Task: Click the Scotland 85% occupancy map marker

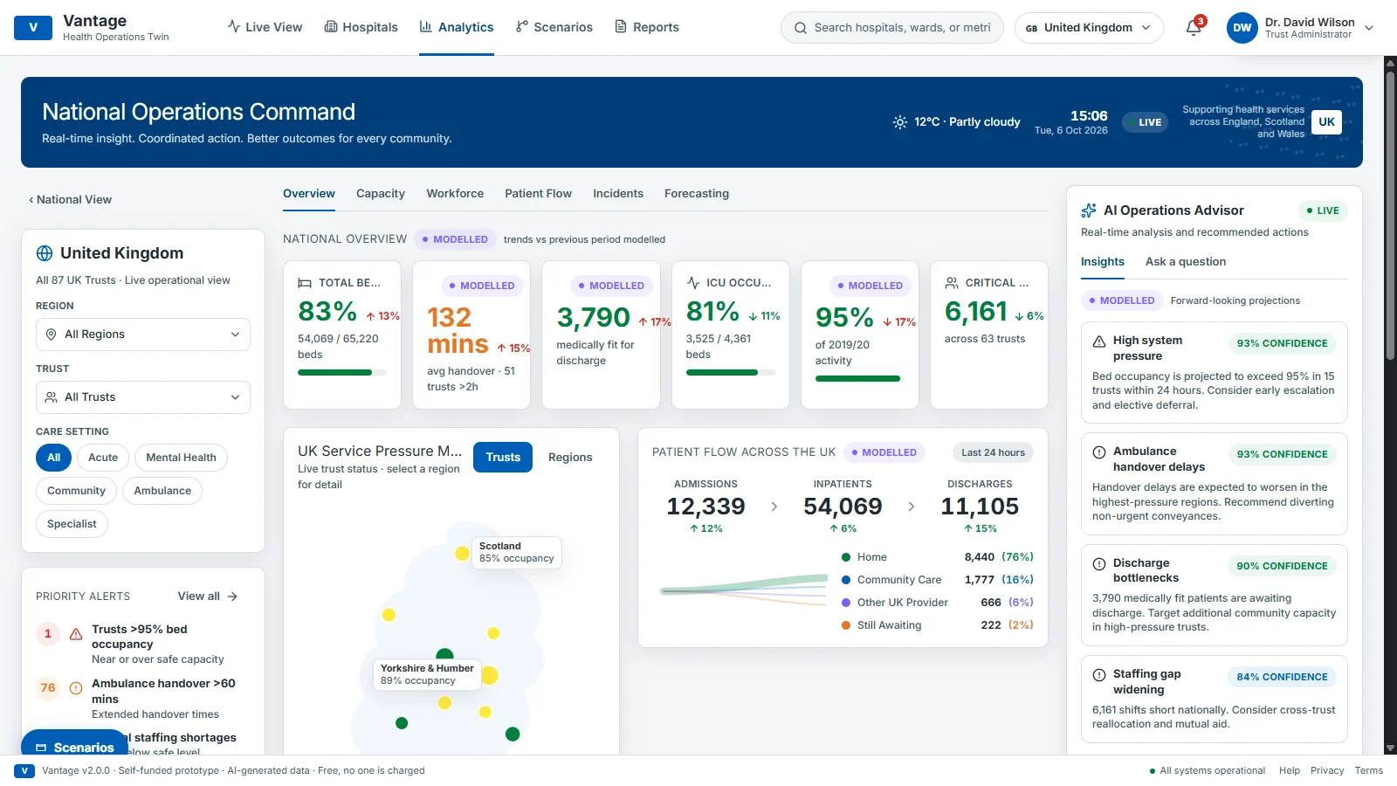Action: (x=462, y=553)
